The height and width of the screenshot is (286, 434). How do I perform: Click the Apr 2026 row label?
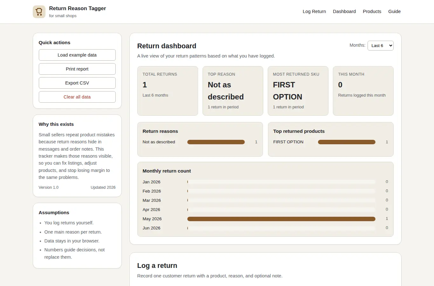[151, 210]
